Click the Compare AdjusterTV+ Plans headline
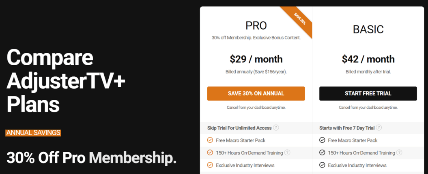The height and width of the screenshot is (174, 428). point(66,81)
